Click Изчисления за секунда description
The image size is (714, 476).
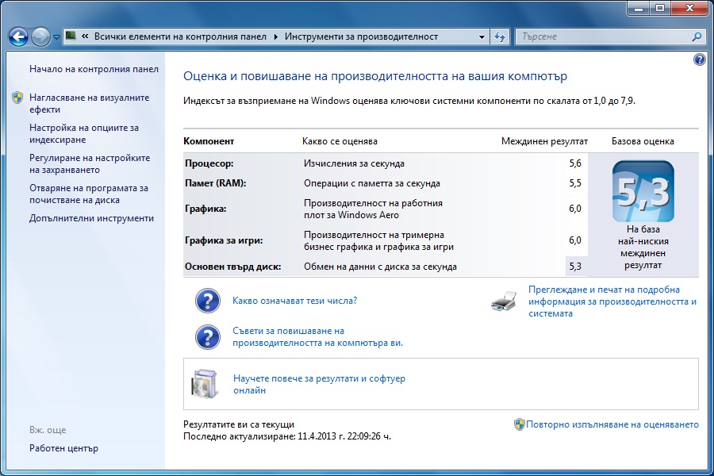pyautogui.click(x=354, y=163)
